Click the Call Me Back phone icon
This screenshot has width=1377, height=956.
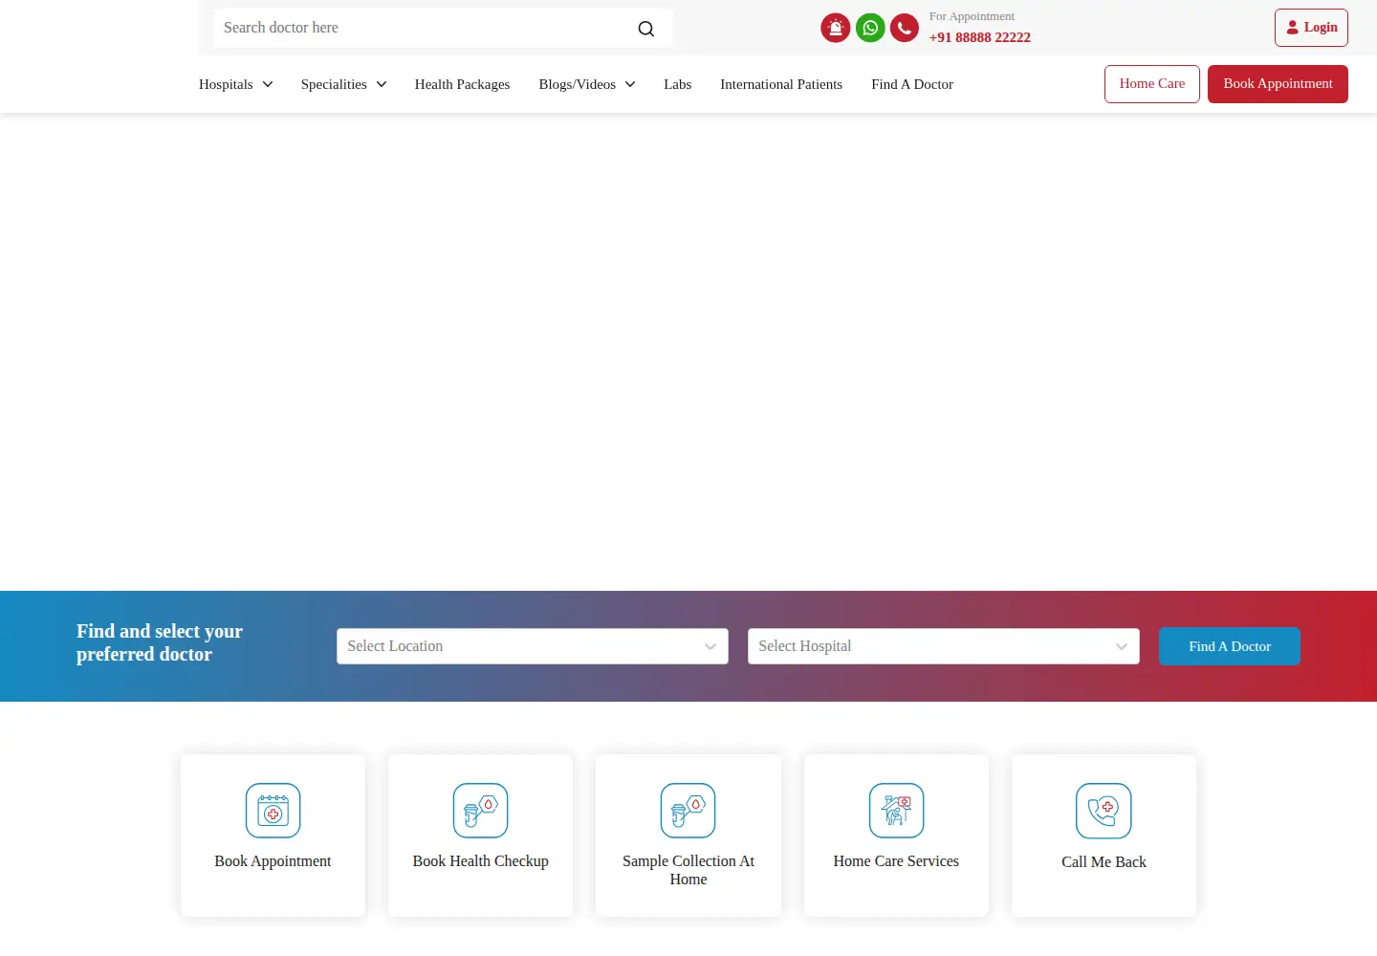coord(1104,811)
